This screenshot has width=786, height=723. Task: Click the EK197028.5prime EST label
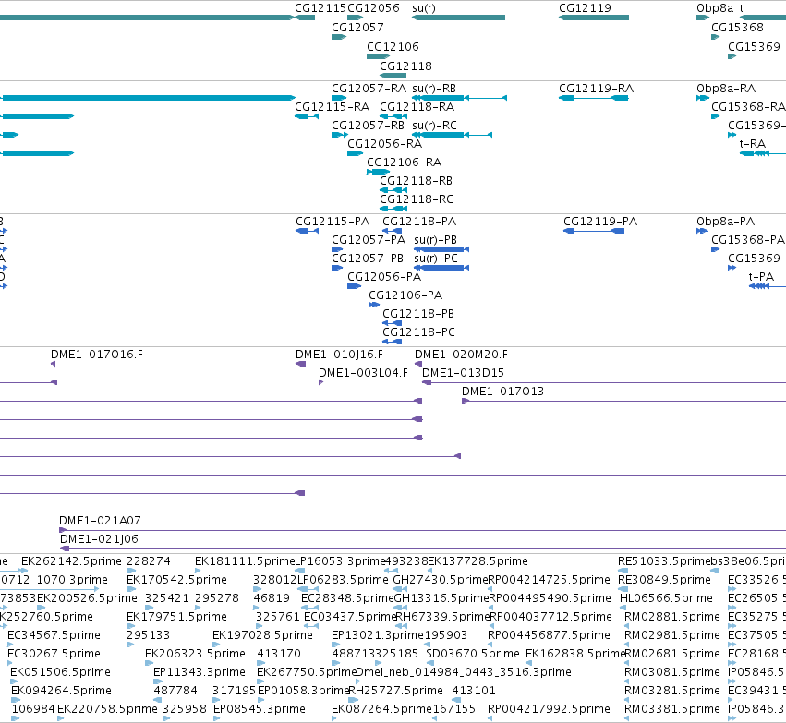(262, 634)
